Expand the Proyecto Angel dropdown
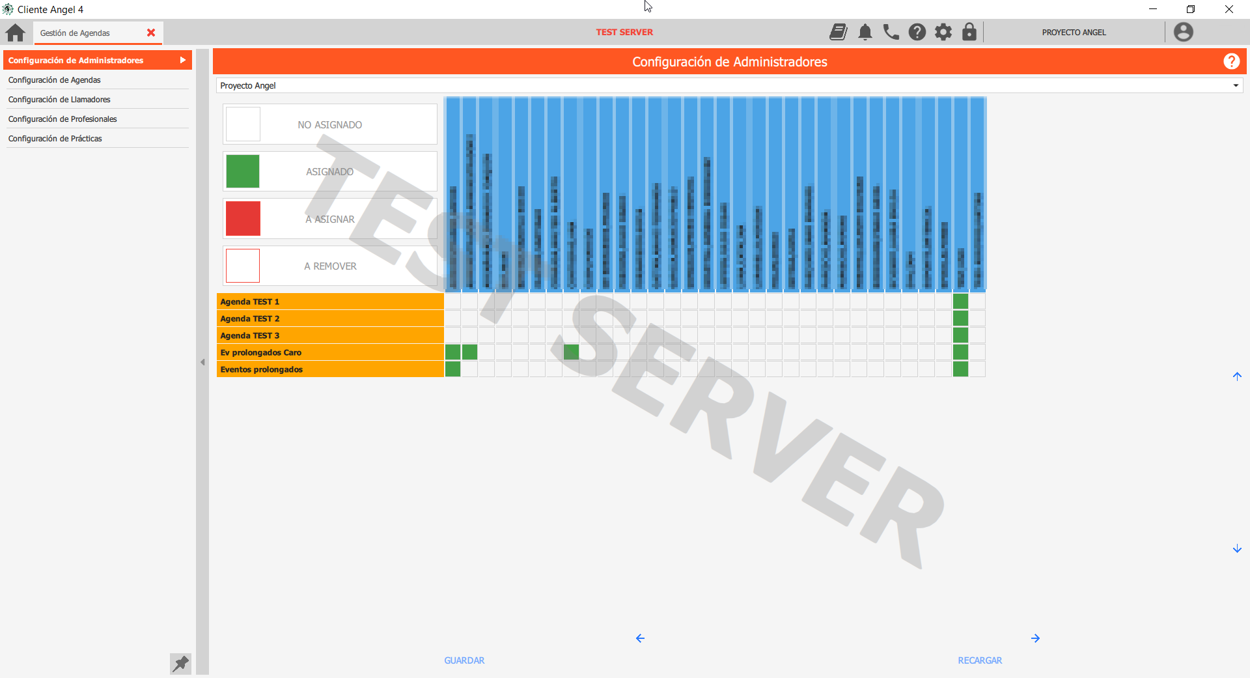The image size is (1250, 678). (x=1235, y=86)
